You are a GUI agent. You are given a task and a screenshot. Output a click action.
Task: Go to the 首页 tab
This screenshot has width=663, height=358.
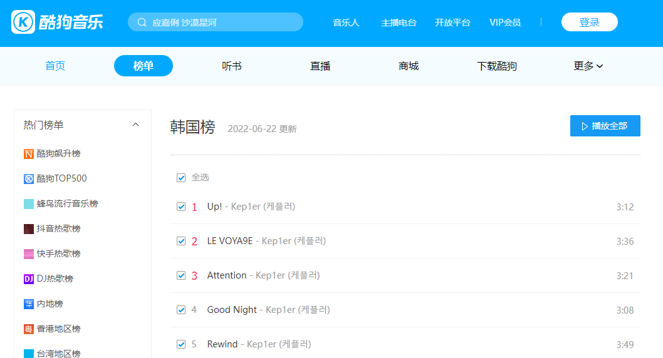click(x=55, y=66)
